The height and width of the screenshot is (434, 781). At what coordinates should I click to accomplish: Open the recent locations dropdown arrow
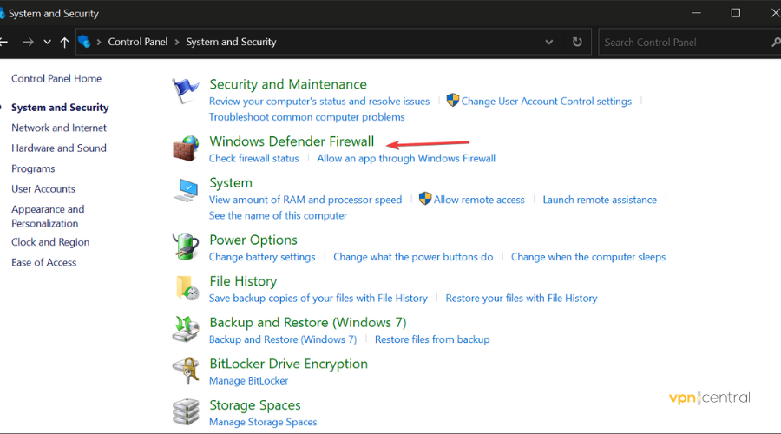pyautogui.click(x=47, y=42)
